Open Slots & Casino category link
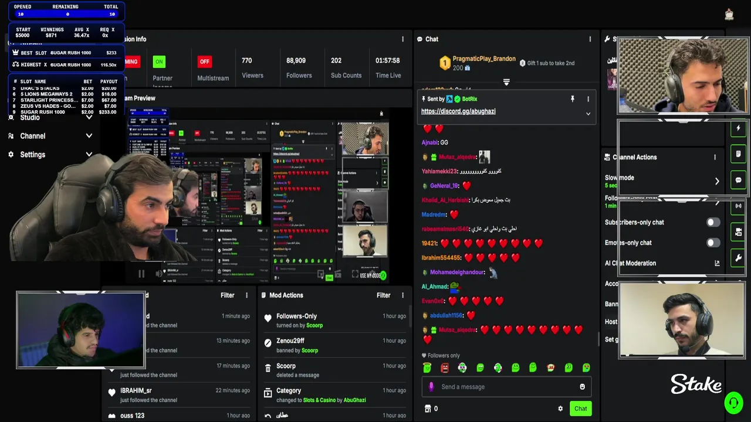 319,400
